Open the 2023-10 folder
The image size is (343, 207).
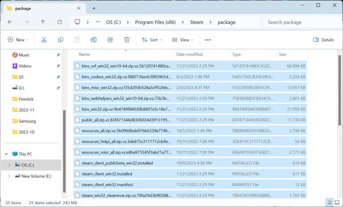pos(26,132)
